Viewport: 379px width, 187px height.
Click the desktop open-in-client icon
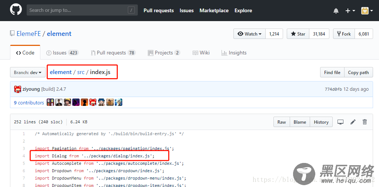(340, 122)
